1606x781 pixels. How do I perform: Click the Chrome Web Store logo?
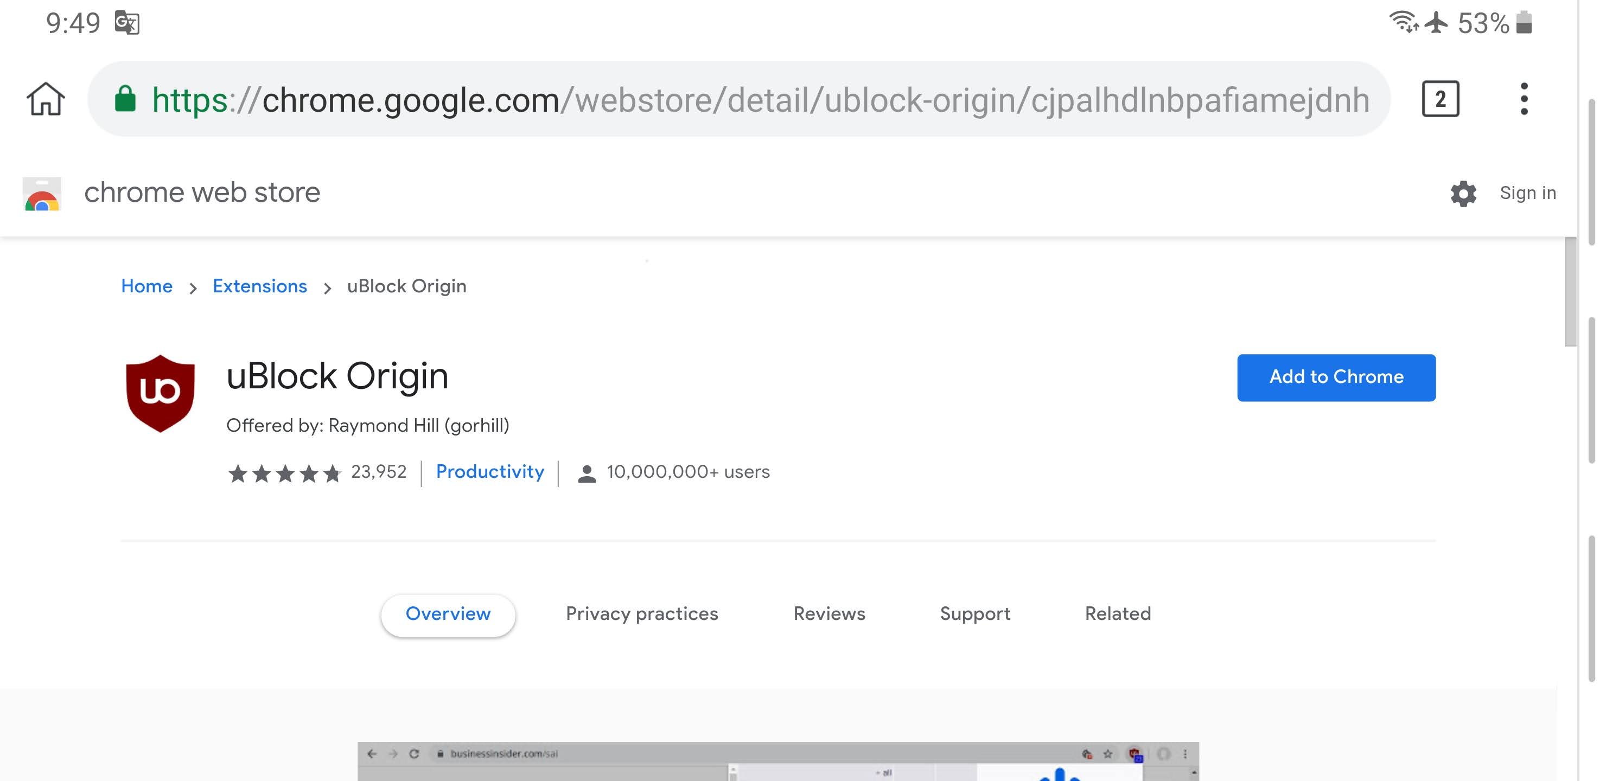point(42,194)
